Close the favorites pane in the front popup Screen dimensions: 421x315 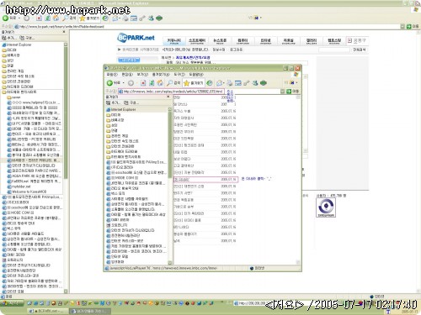point(168,97)
